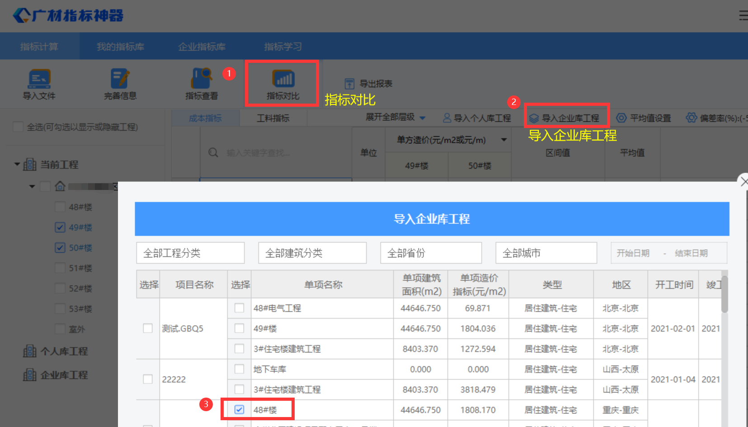Check the 52#楼 tree checkbox
Viewport: 748px width, 427px height.
pyautogui.click(x=60, y=288)
